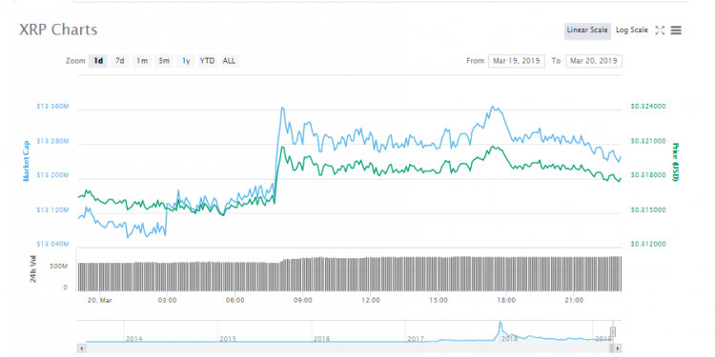Click the 18:00 time axis label
Image resolution: width=715 pixels, height=357 pixels.
[506, 300]
